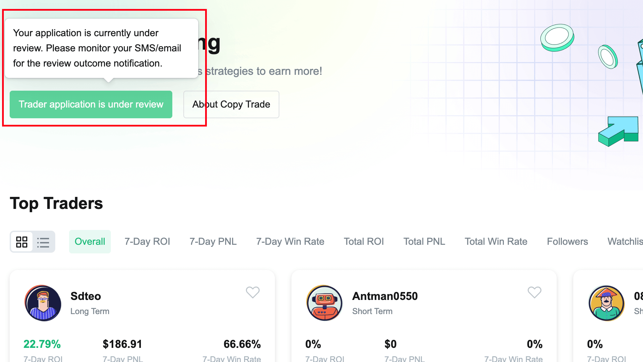Select the 7-Day Win Rate tab
The height and width of the screenshot is (362, 643).
click(x=290, y=242)
